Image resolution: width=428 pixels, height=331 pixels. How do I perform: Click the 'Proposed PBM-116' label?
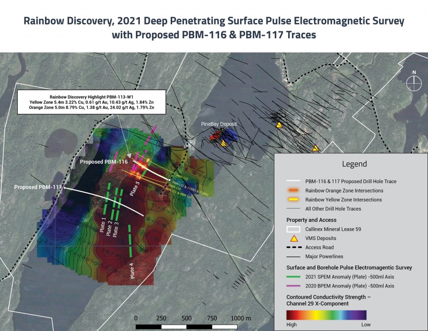pyautogui.click(x=104, y=162)
